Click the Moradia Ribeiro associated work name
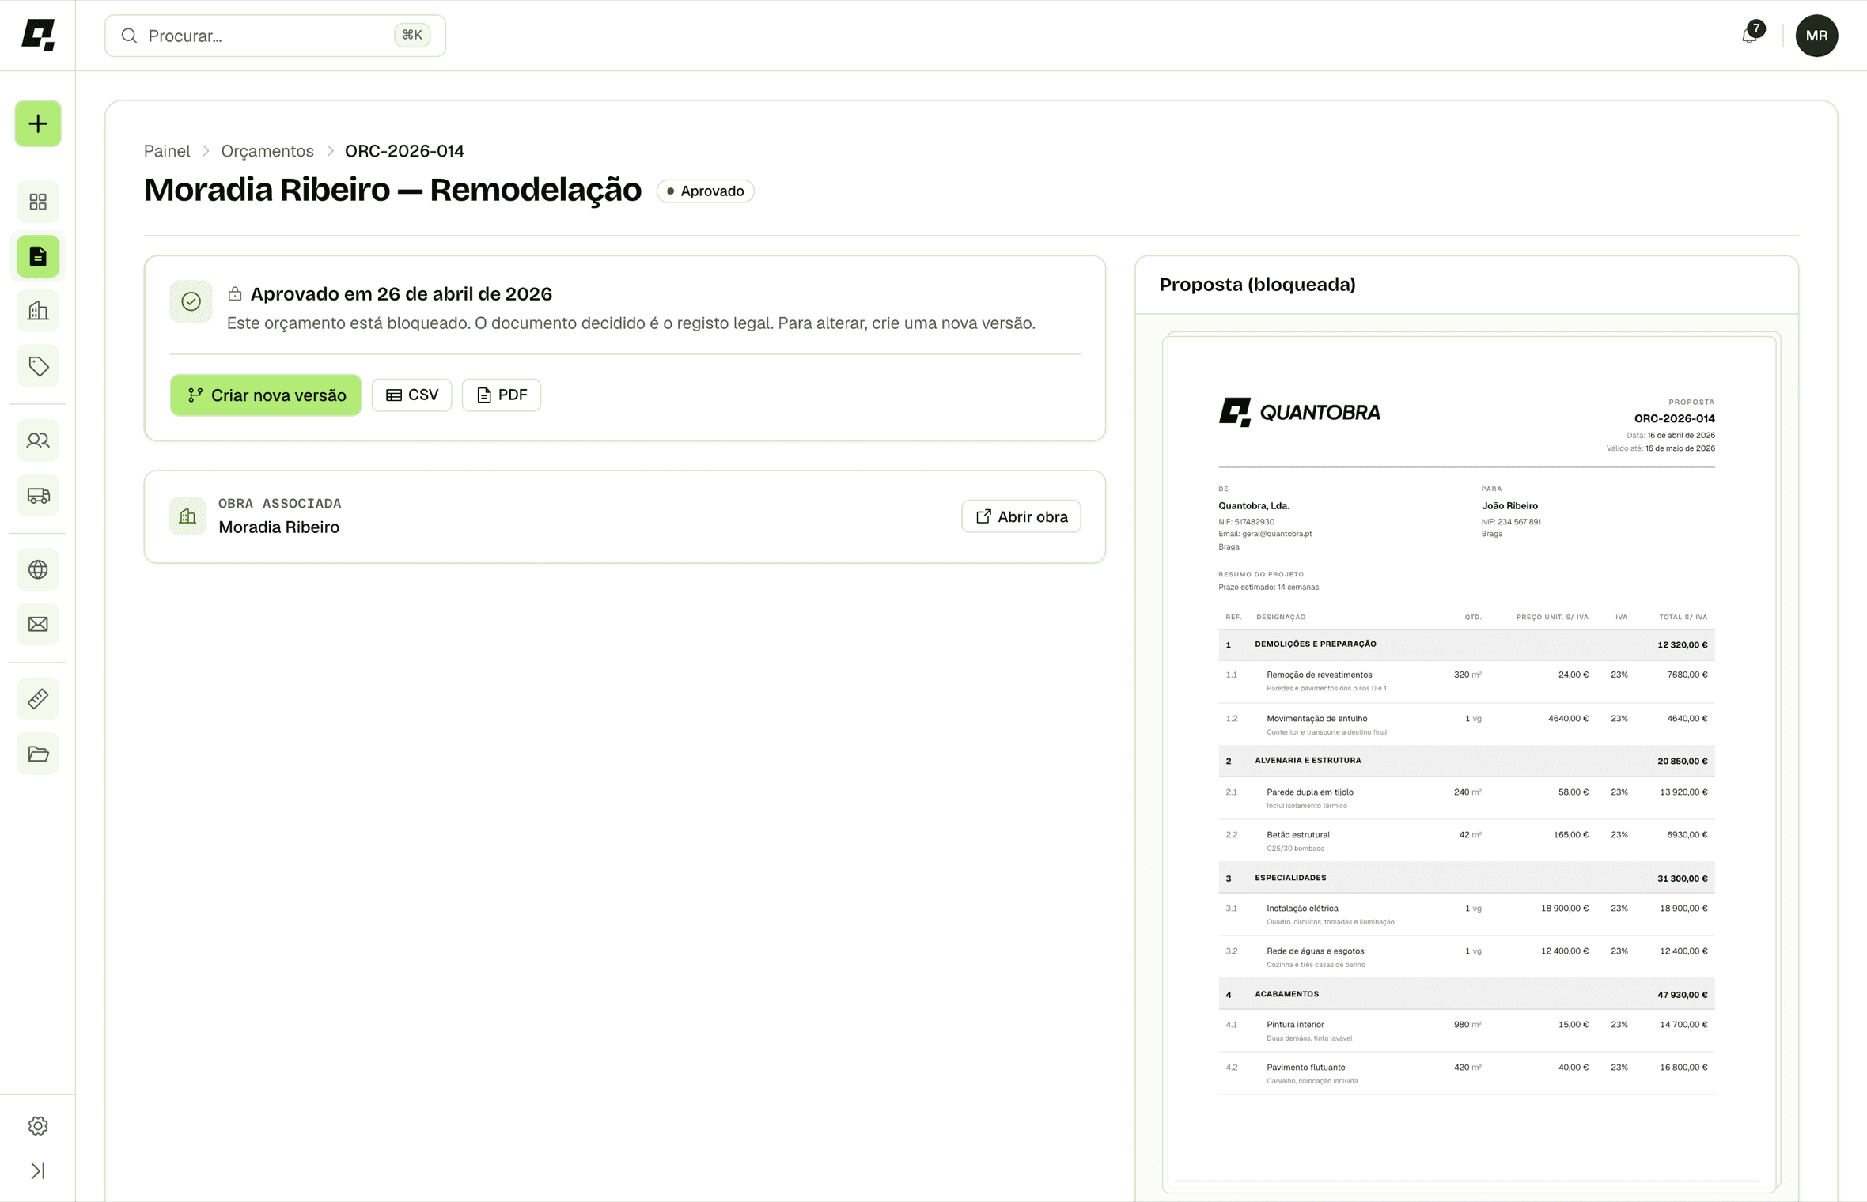This screenshot has height=1202, width=1867. [x=279, y=527]
